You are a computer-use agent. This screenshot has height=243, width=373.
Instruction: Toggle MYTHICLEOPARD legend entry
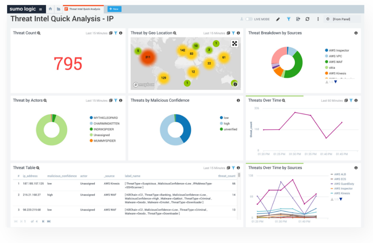pyautogui.click(x=104, y=118)
